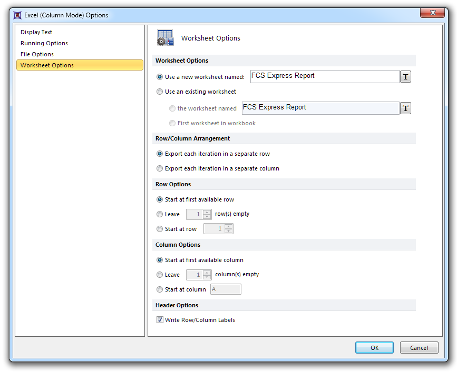Decrease the Start at row spinner value
Image resolution: width=457 pixels, height=372 pixels.
tap(228, 231)
